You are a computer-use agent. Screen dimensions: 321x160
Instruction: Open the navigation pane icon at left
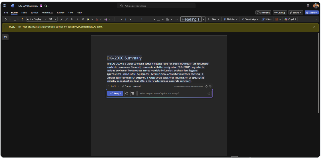(x=5, y=37)
